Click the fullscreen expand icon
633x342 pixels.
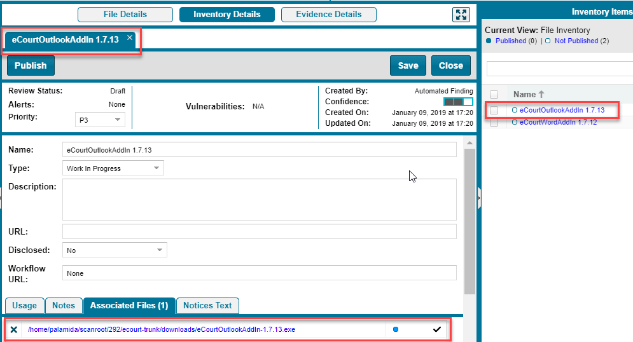(461, 15)
